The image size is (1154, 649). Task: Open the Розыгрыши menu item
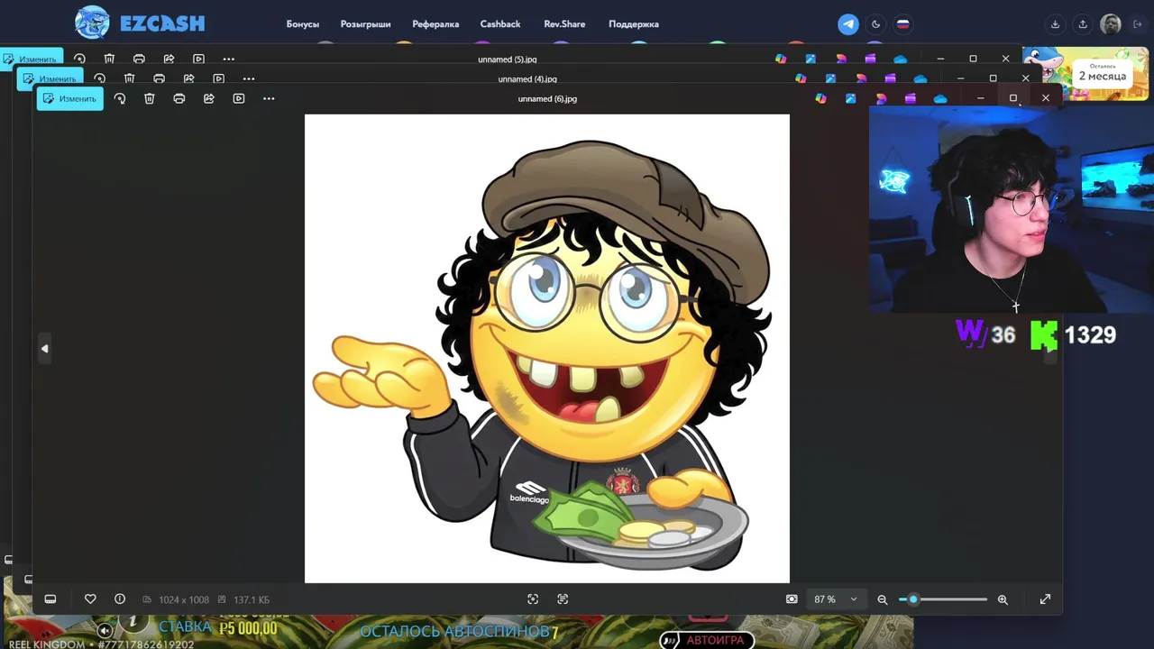click(365, 24)
